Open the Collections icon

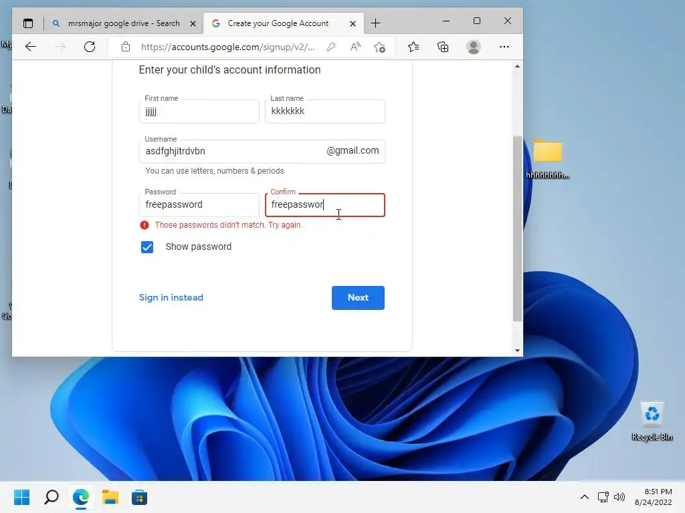[443, 47]
